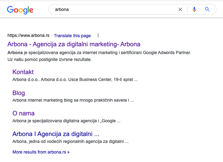Click the O nama snippet description
The image size is (223, 162).
click(x=66, y=121)
